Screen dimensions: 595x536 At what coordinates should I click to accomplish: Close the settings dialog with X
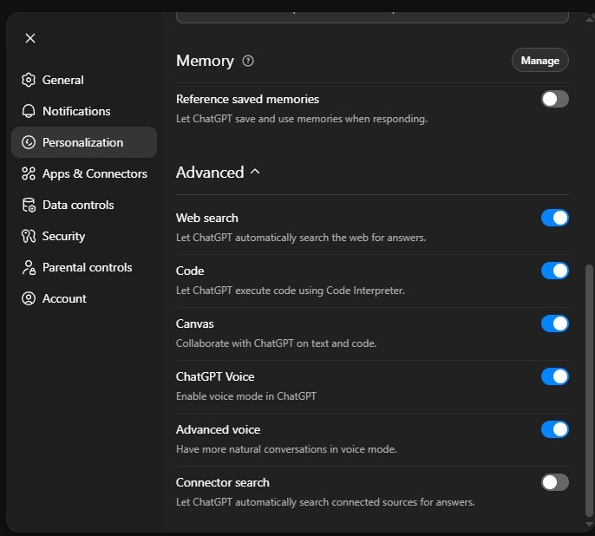[x=30, y=38]
